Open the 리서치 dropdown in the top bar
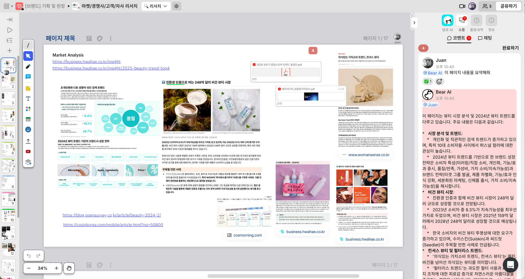This screenshot has height=279, width=525. tap(156, 6)
